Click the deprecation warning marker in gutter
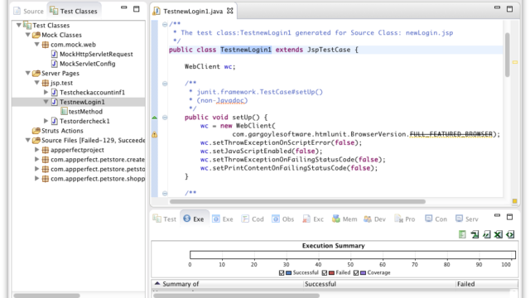Viewport: 530px width, 298px height. tap(155, 134)
